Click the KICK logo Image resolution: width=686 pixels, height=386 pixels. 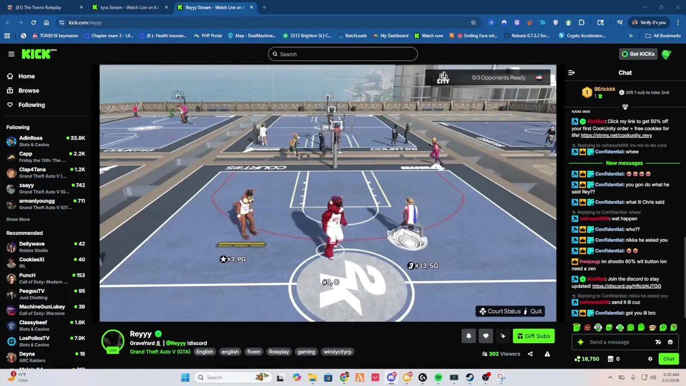point(39,54)
